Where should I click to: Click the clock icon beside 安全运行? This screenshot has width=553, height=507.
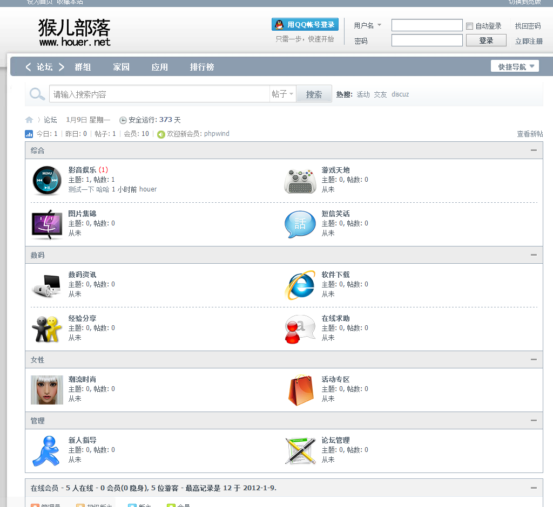123,120
